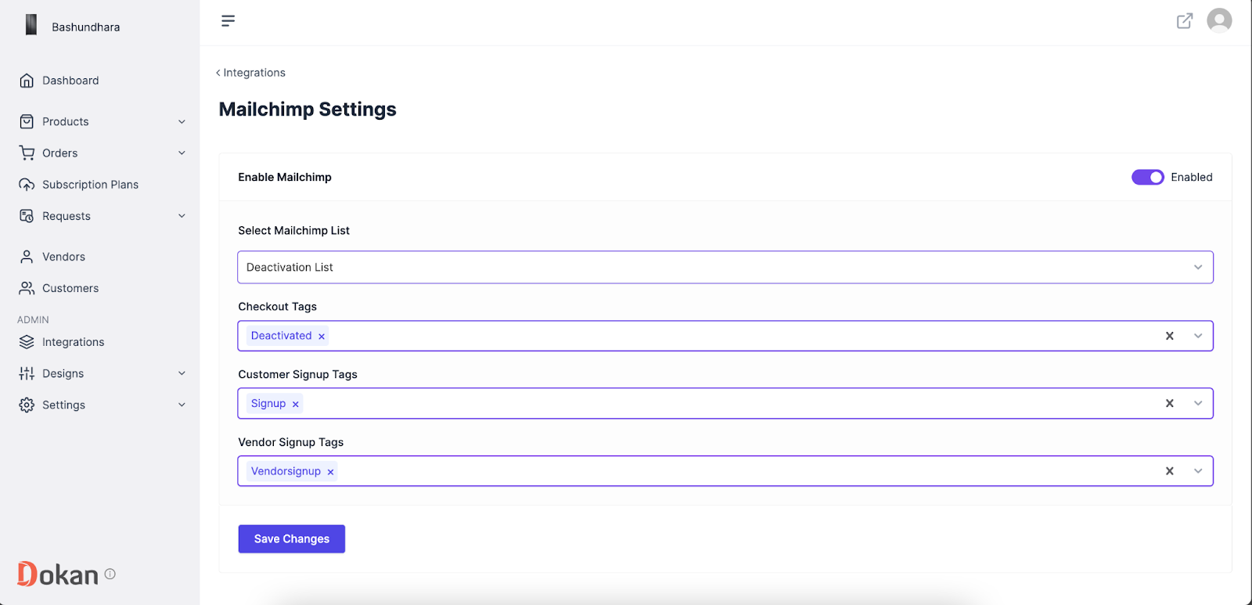Click the Bashundhara store name
The image size is (1252, 605).
tap(86, 27)
